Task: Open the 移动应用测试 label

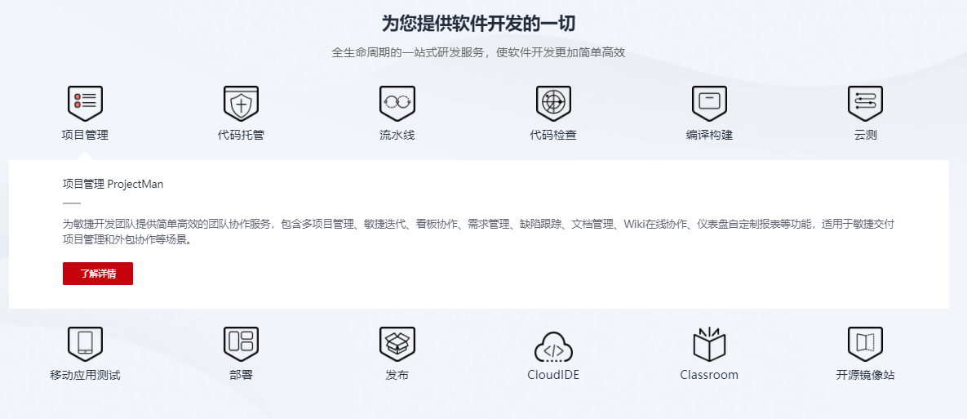Action: click(x=85, y=375)
